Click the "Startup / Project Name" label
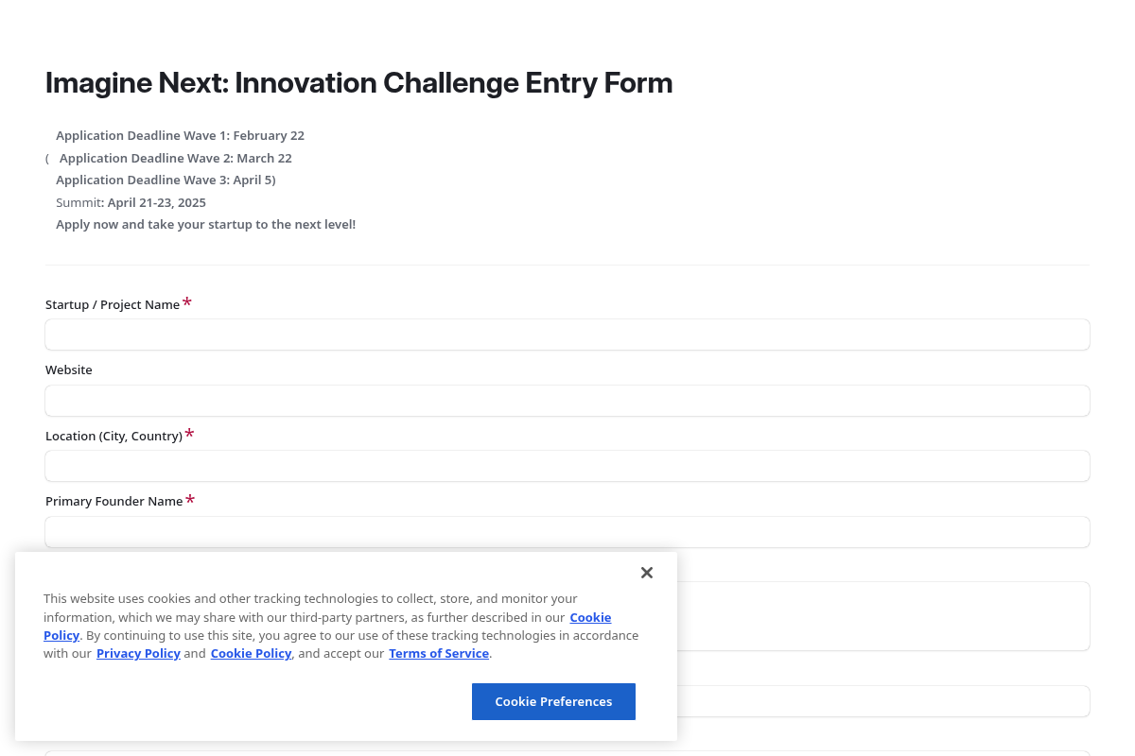This screenshot has height=756, width=1135. pyautogui.click(x=113, y=305)
